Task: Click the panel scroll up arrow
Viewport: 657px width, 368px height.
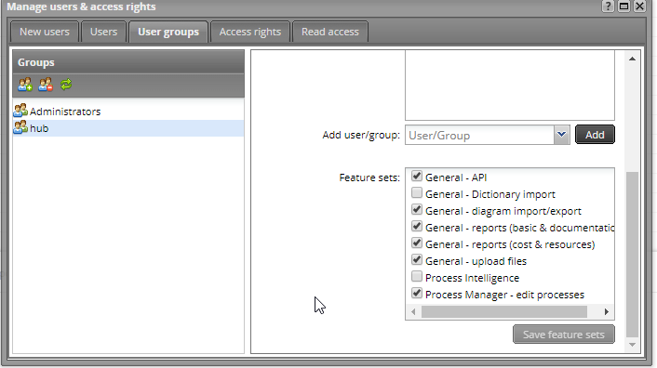Action: tap(632, 59)
